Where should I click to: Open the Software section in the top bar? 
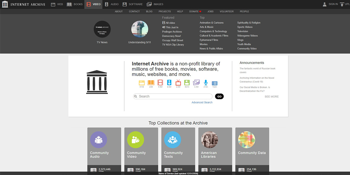pos(132,4)
